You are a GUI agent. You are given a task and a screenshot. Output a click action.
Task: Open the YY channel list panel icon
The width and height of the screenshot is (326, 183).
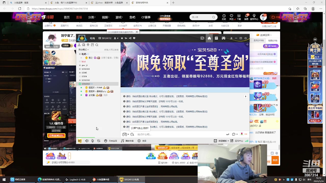pos(216,38)
